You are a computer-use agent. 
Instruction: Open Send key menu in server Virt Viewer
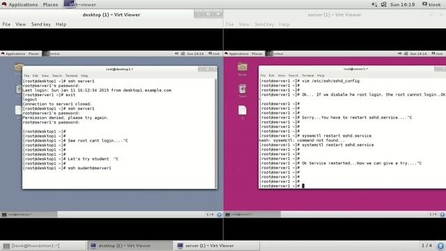pyautogui.click(x=264, y=24)
